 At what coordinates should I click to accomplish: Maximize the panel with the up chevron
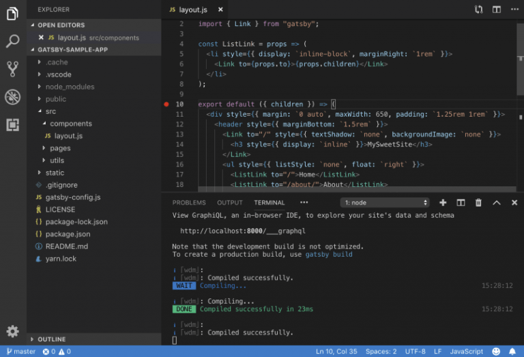tap(496, 203)
